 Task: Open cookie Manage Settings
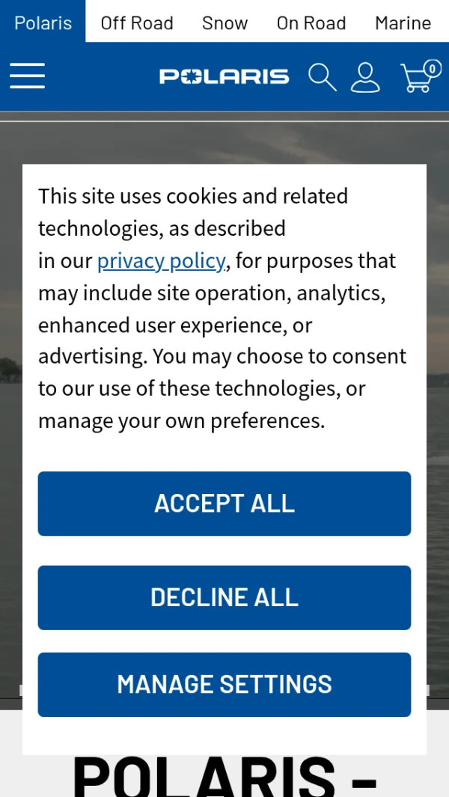click(224, 684)
